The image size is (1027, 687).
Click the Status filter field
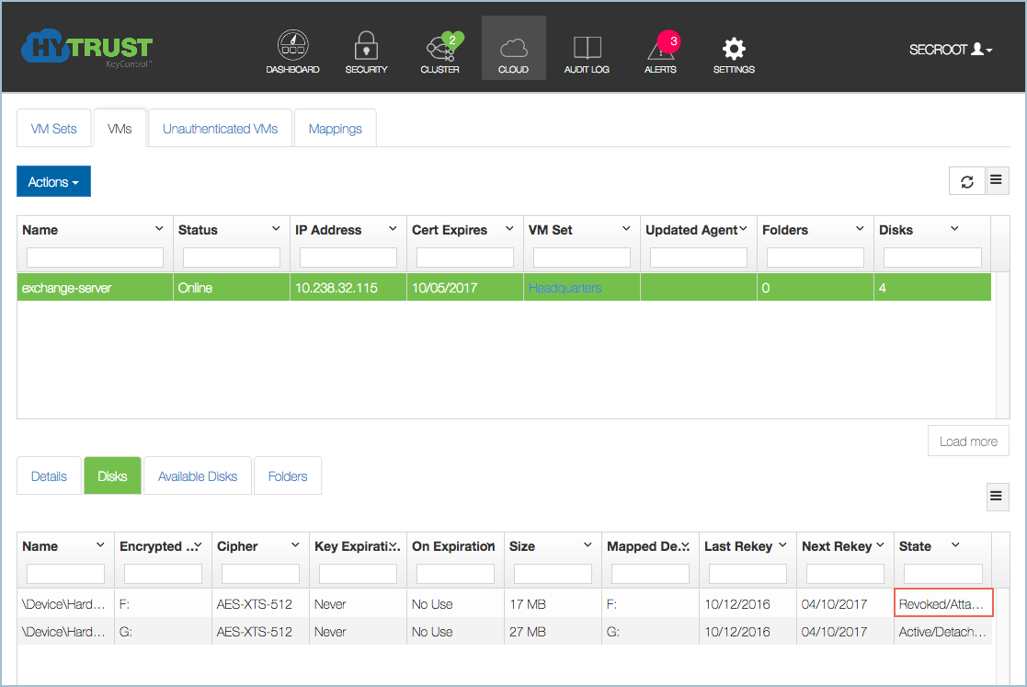(x=231, y=258)
